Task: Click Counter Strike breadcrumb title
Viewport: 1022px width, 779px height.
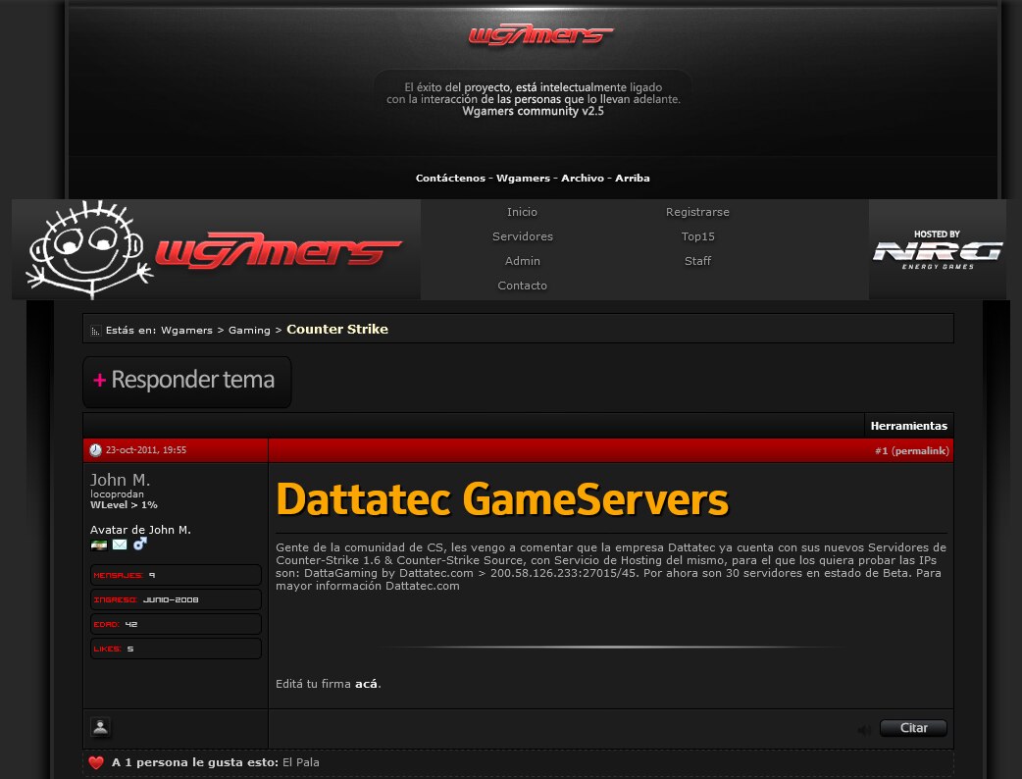Action: click(337, 330)
